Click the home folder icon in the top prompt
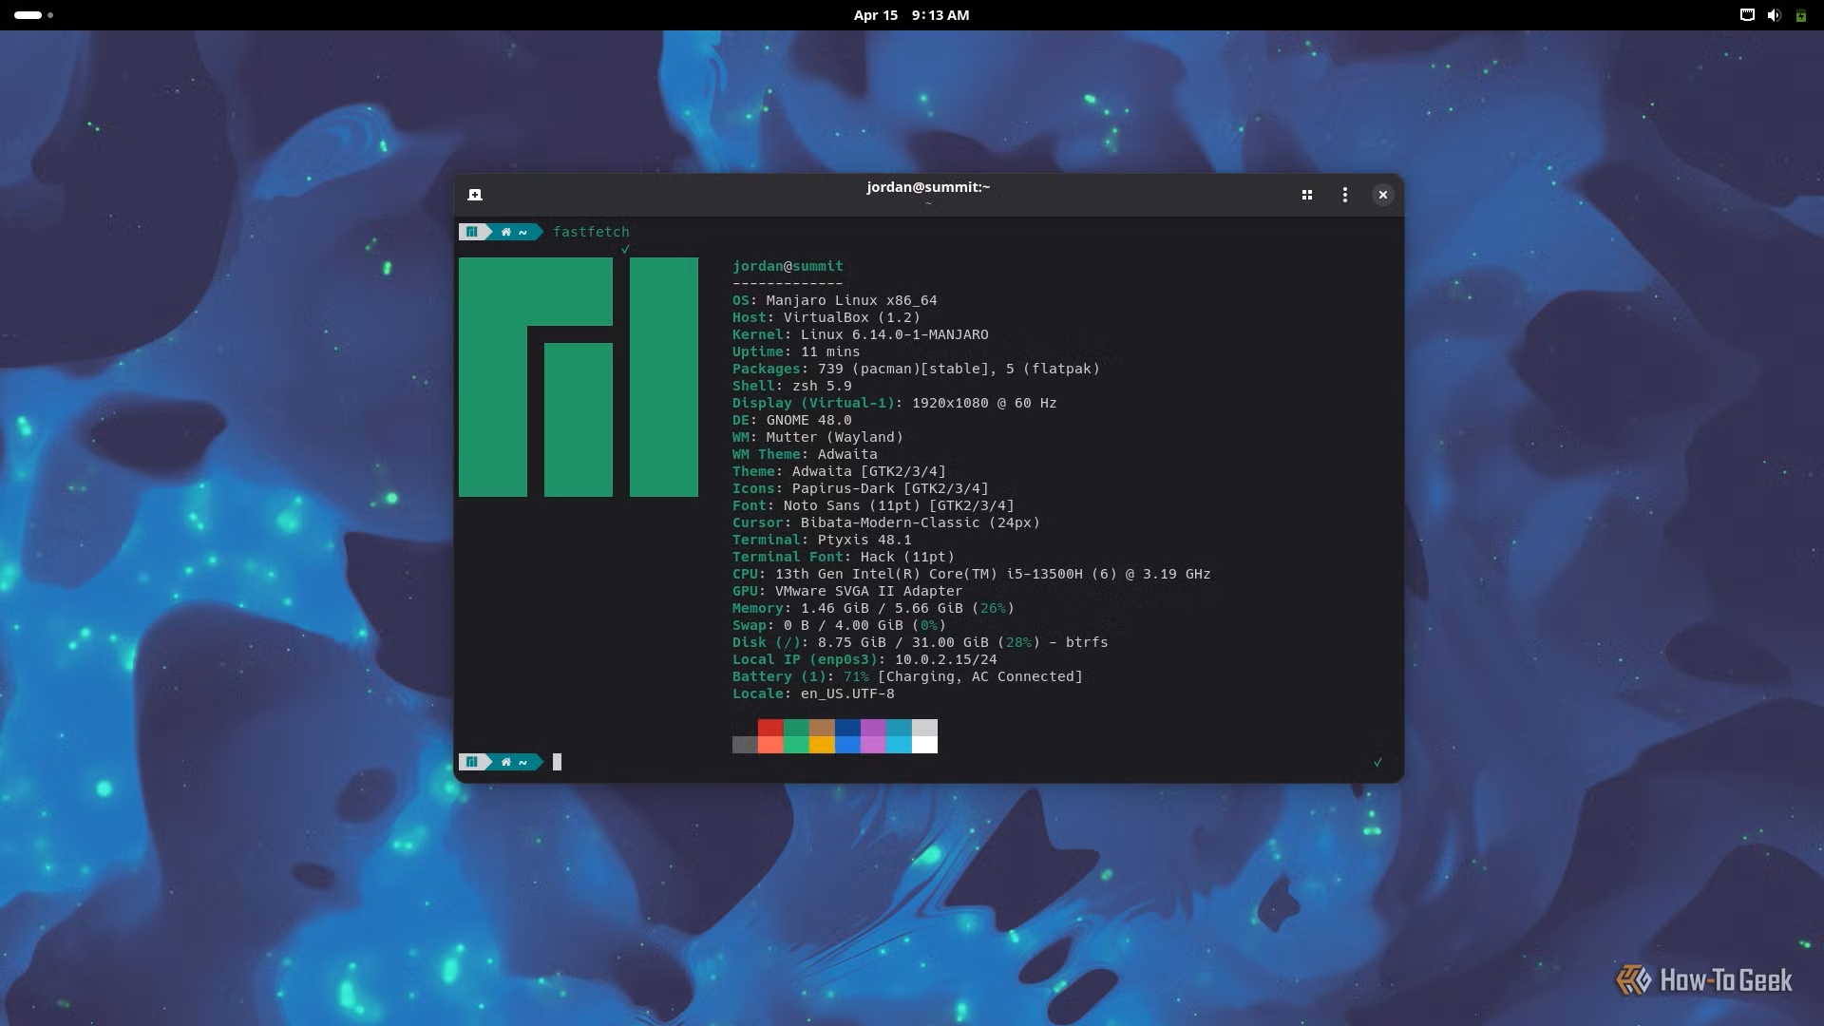1824x1026 pixels. [506, 232]
